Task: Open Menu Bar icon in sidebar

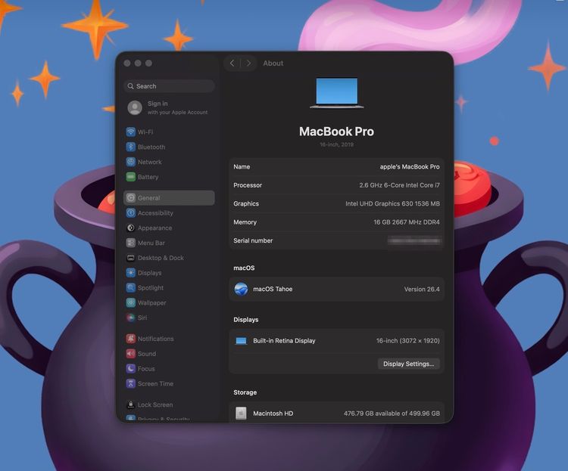Action: [x=131, y=243]
